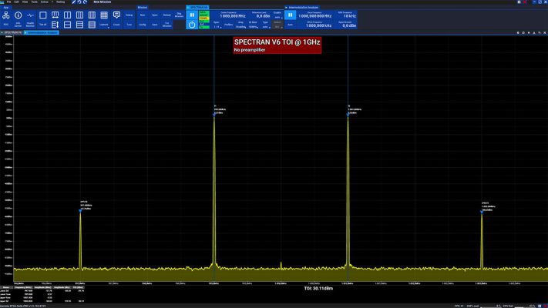This screenshot has height=308, width=548.
Task: Select the four-column layout icon
Action: (x=92, y=15)
